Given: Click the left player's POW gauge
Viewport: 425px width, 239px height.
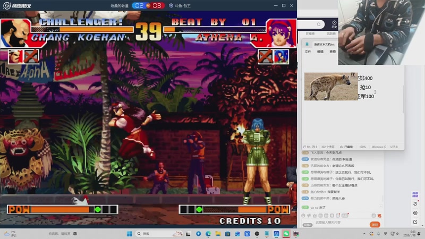Looking at the screenshot, I should point(63,209).
